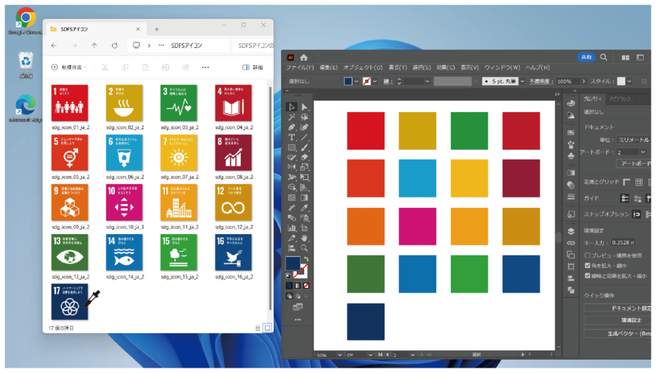
Task: Open brush definition 5 pt. dropdown
Action: (522, 81)
